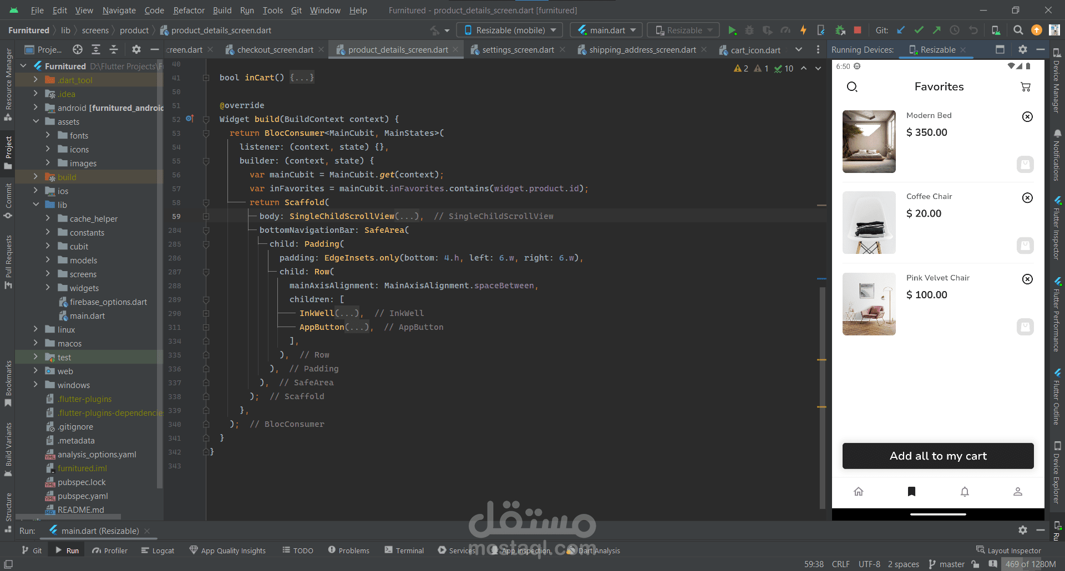Go to Home tab in app bottom navigation
The image size is (1065, 571).
[x=859, y=492]
